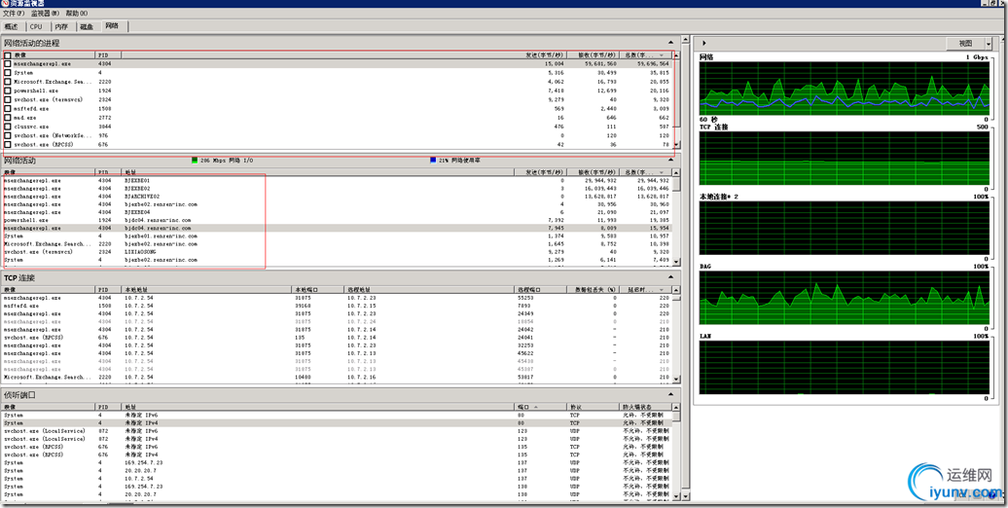Sort processes by PID column header
The height and width of the screenshot is (508, 1008).
pyautogui.click(x=108, y=55)
